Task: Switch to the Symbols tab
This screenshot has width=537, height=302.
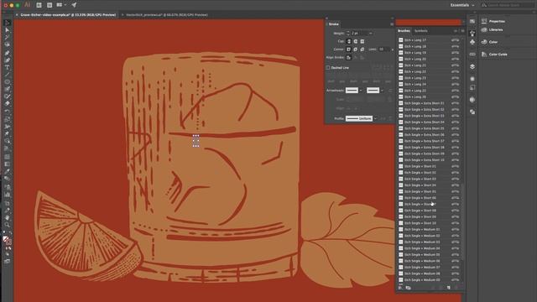Action: tap(421, 31)
